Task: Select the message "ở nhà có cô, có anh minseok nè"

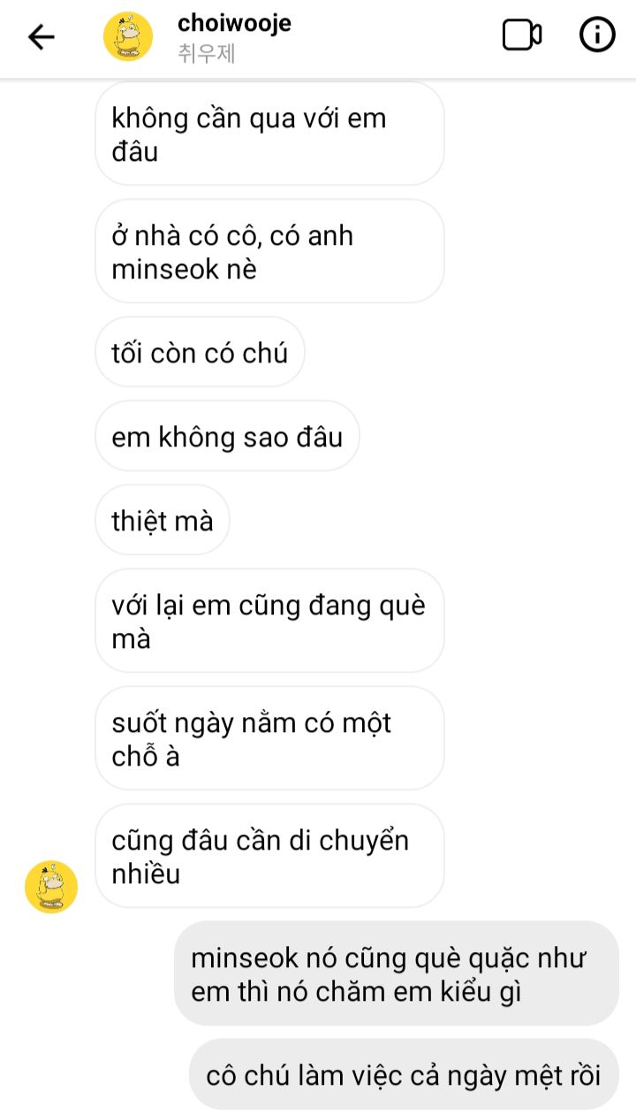Action: coord(269,252)
